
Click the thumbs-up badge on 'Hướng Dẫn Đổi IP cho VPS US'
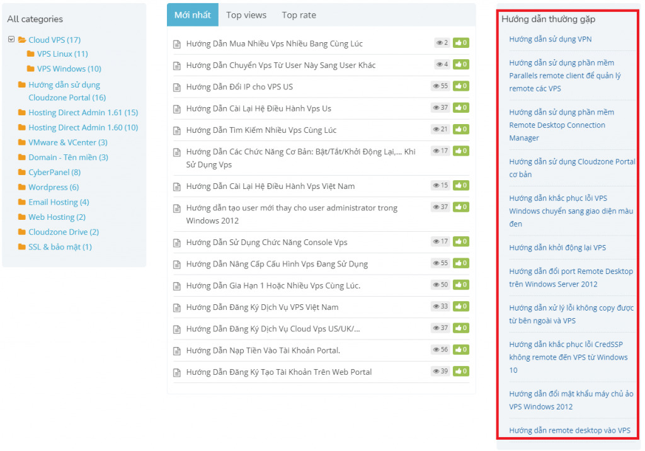[x=461, y=86]
